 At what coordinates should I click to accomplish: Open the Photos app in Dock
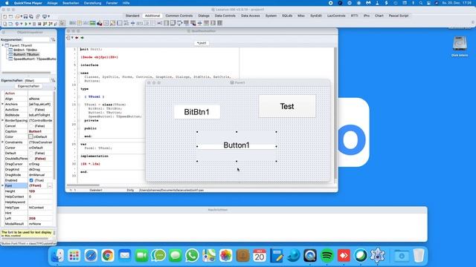pos(225,256)
